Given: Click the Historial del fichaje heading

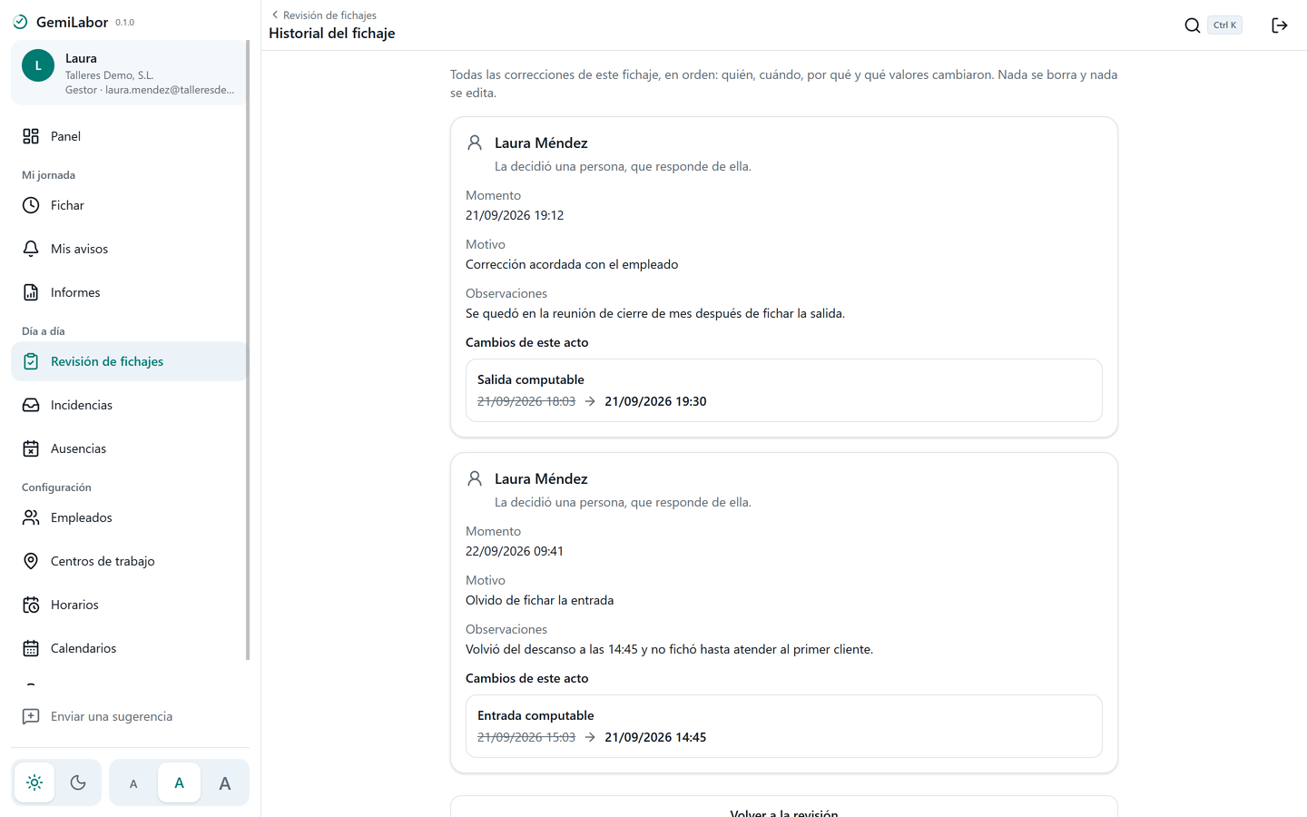Looking at the screenshot, I should point(332,34).
